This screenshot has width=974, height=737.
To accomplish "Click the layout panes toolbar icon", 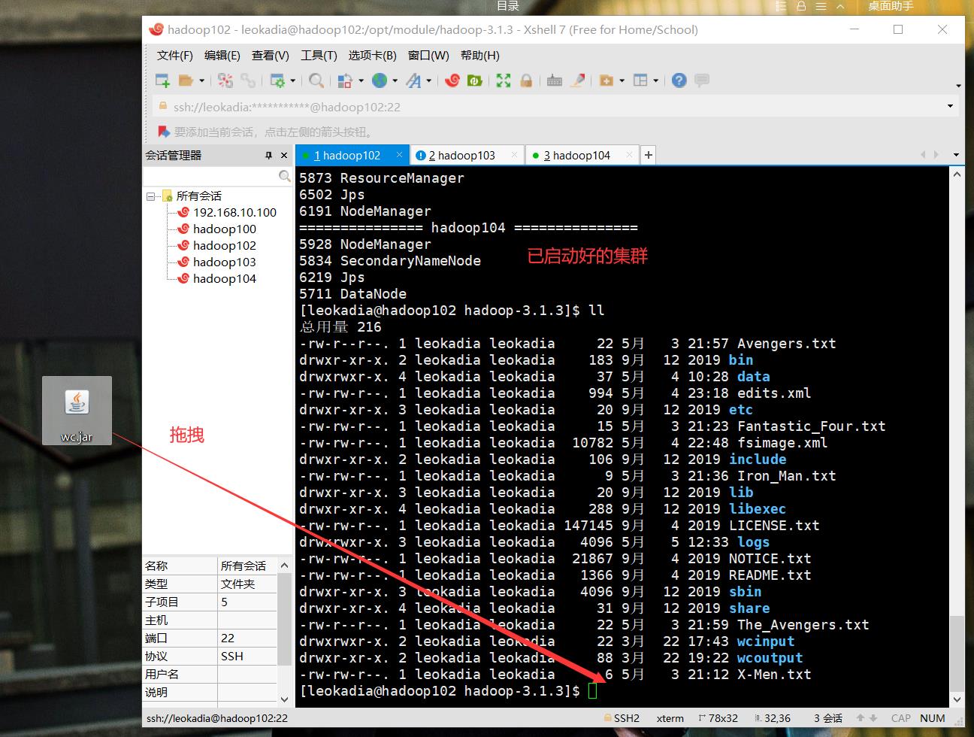I will (x=641, y=80).
